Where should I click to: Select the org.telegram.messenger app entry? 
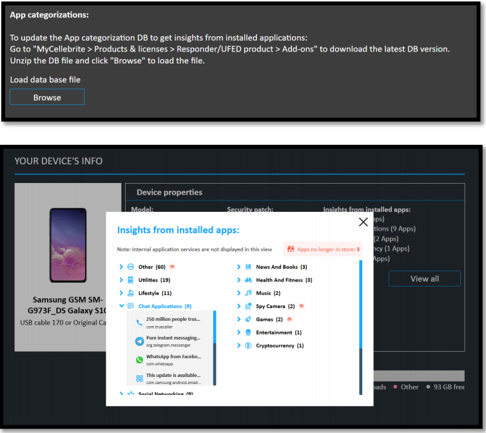[170, 342]
